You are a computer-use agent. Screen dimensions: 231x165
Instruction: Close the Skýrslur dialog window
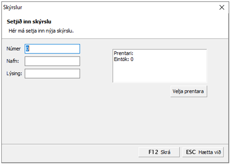tap(222, 7)
